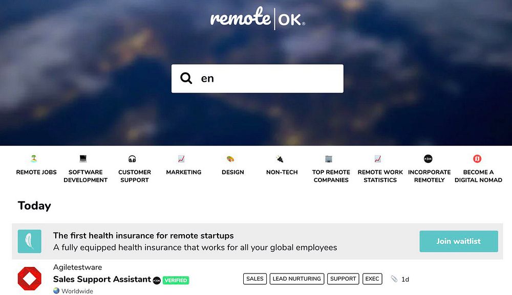Filter by the SALES tag
Screen dimensions: 512x295
coord(255,279)
